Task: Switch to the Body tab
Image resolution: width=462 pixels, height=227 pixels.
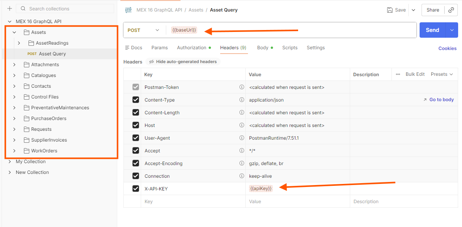Action: tap(263, 48)
